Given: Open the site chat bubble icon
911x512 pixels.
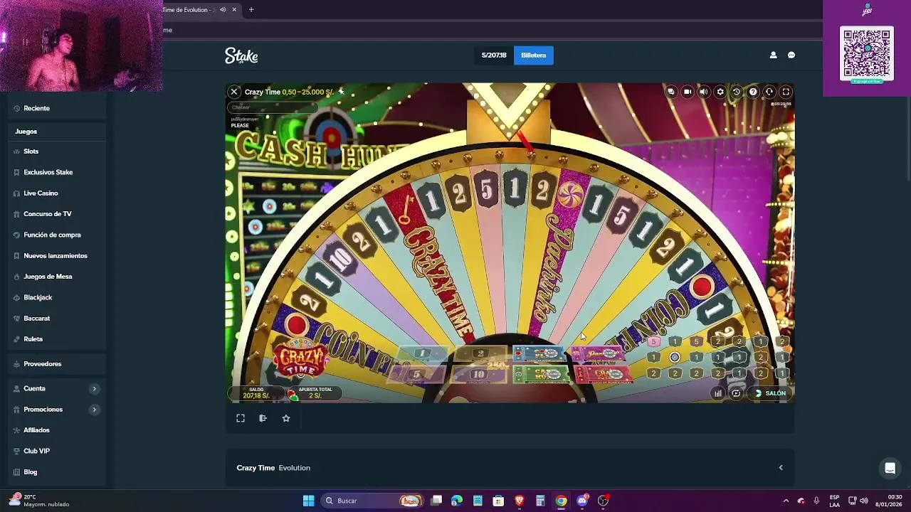Looking at the screenshot, I should click(x=791, y=55).
